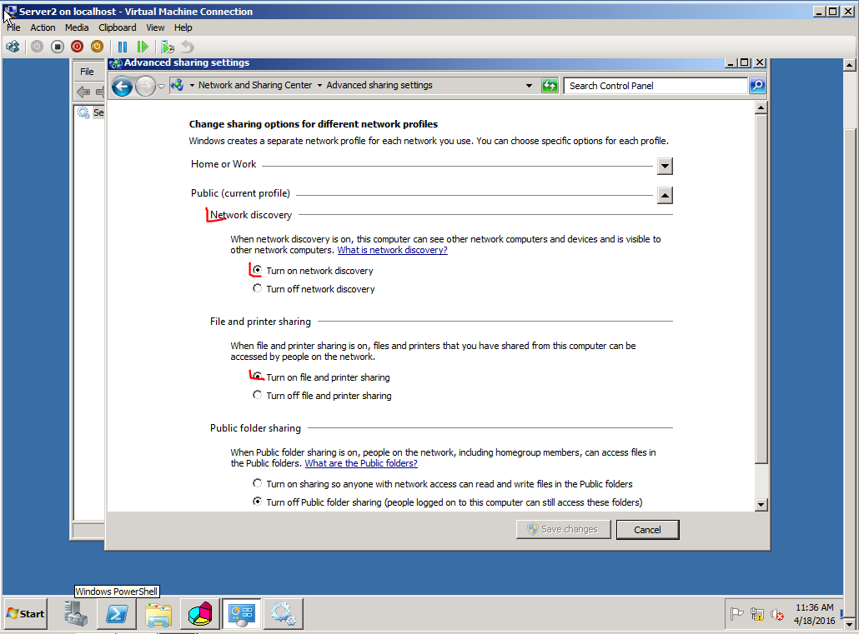859x634 pixels.
Task: Click the Network and Sharing Center address bar icon
Action: (177, 86)
